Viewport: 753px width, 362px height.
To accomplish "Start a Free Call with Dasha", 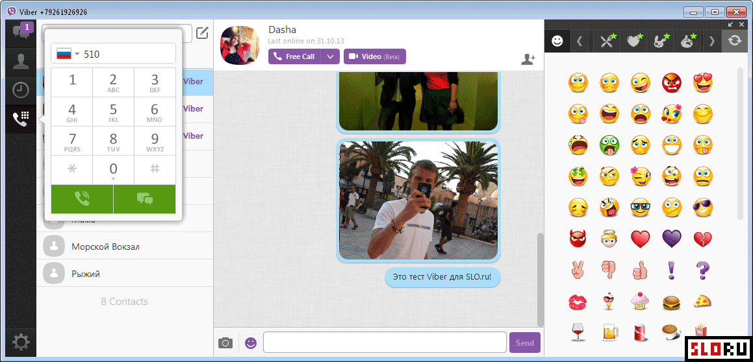I will (295, 56).
